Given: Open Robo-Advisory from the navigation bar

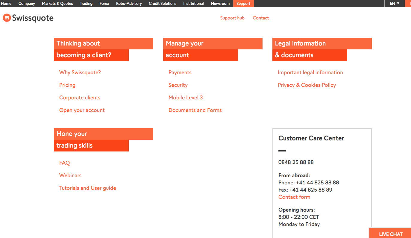Looking at the screenshot, I should (x=129, y=4).
